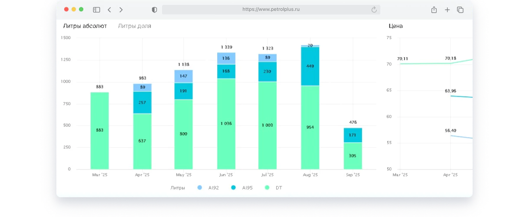Toggle the DT series in the legend
529x217 pixels.
point(274,187)
